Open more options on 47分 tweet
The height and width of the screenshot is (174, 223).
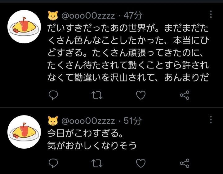click(211, 14)
